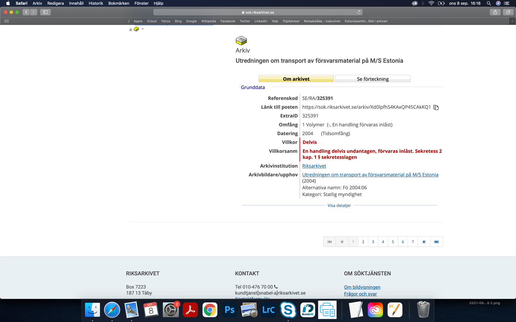The height and width of the screenshot is (322, 516).
Task: Go to results page 3
Action: pyautogui.click(x=373, y=242)
